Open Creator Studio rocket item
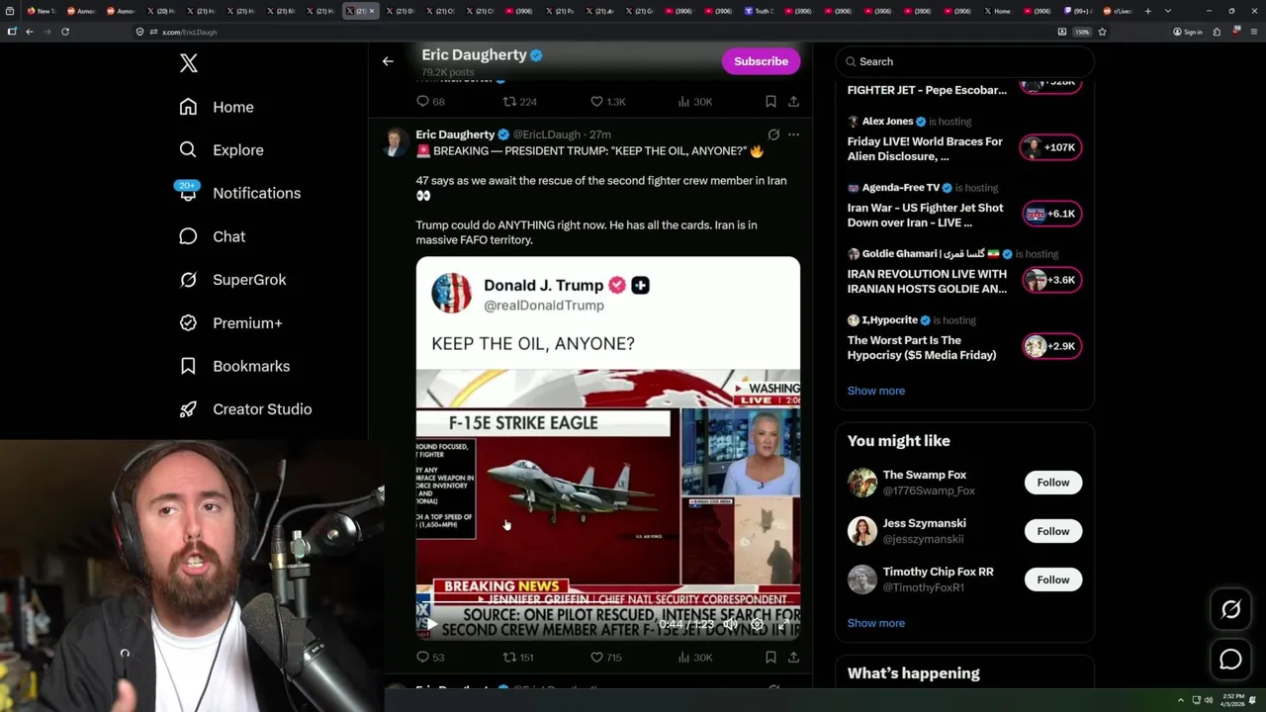This screenshot has width=1266, height=712. click(x=245, y=409)
